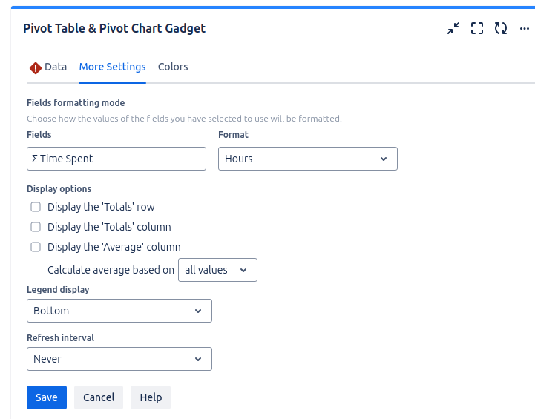The image size is (535, 419).
Task: Expand the Bottom legend display dropdown
Action: [119, 311]
